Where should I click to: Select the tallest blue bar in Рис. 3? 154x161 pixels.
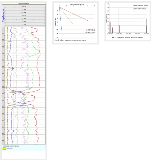119,20
